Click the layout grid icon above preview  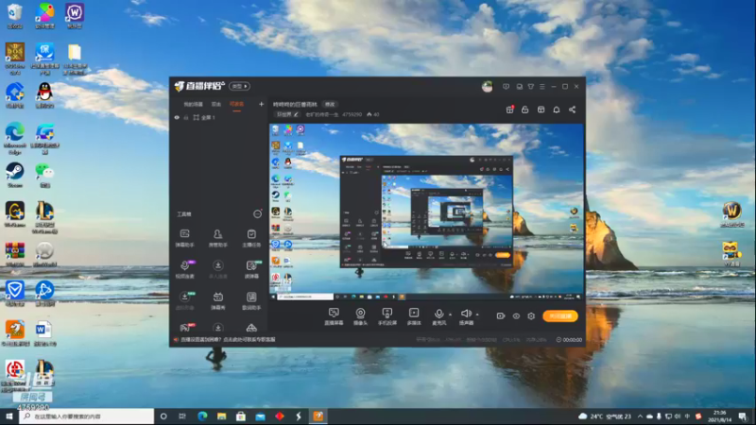tap(541, 110)
